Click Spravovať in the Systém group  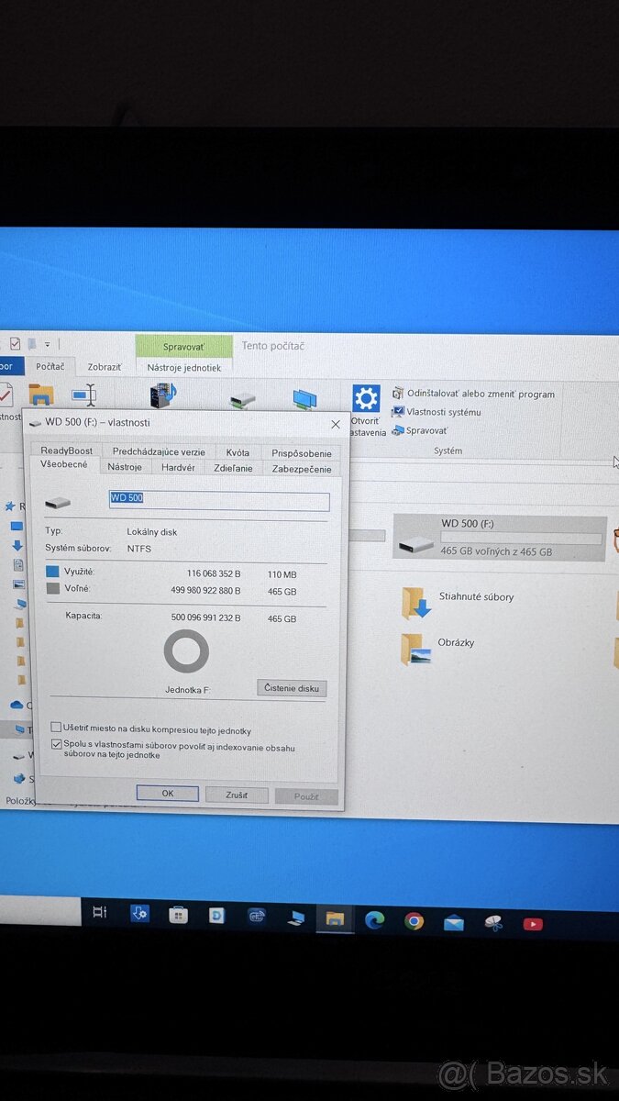click(x=420, y=430)
